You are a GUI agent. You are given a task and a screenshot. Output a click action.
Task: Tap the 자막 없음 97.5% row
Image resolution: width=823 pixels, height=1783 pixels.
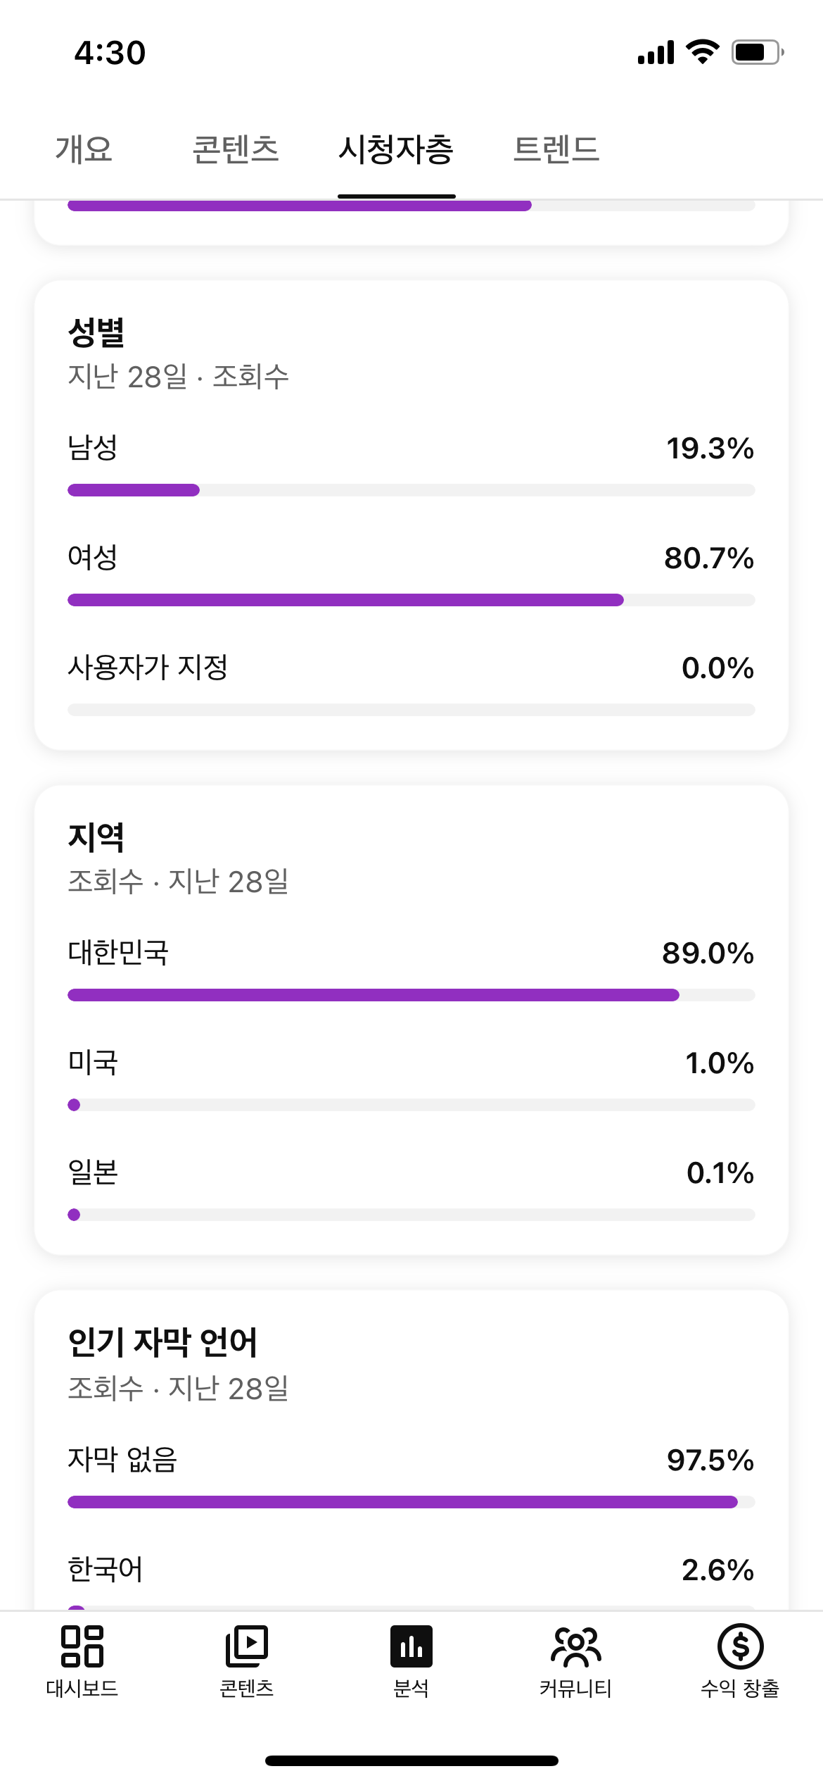(x=411, y=1460)
